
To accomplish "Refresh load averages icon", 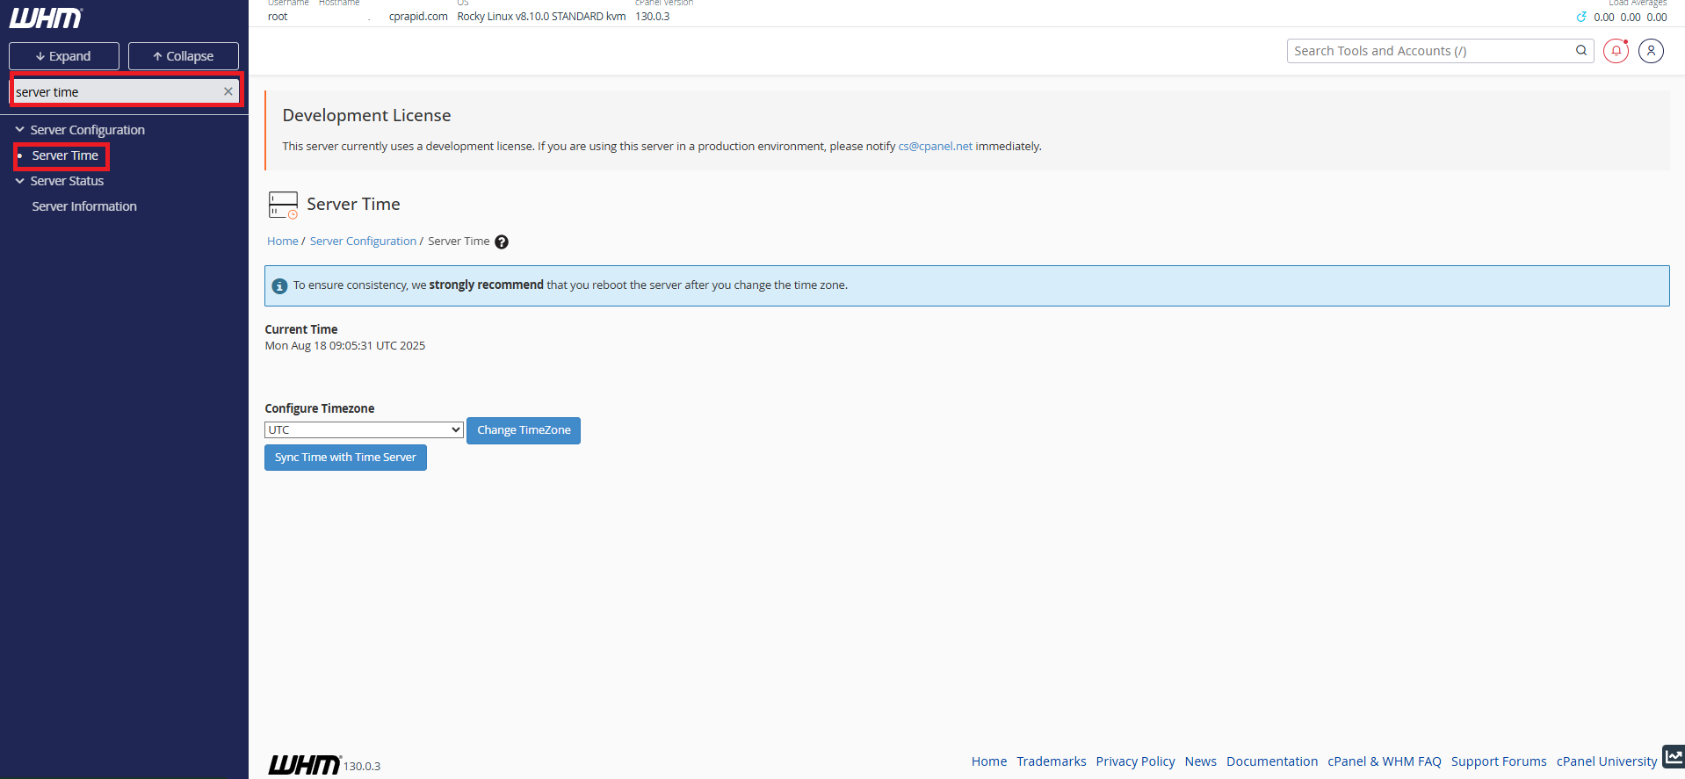I will [x=1581, y=18].
